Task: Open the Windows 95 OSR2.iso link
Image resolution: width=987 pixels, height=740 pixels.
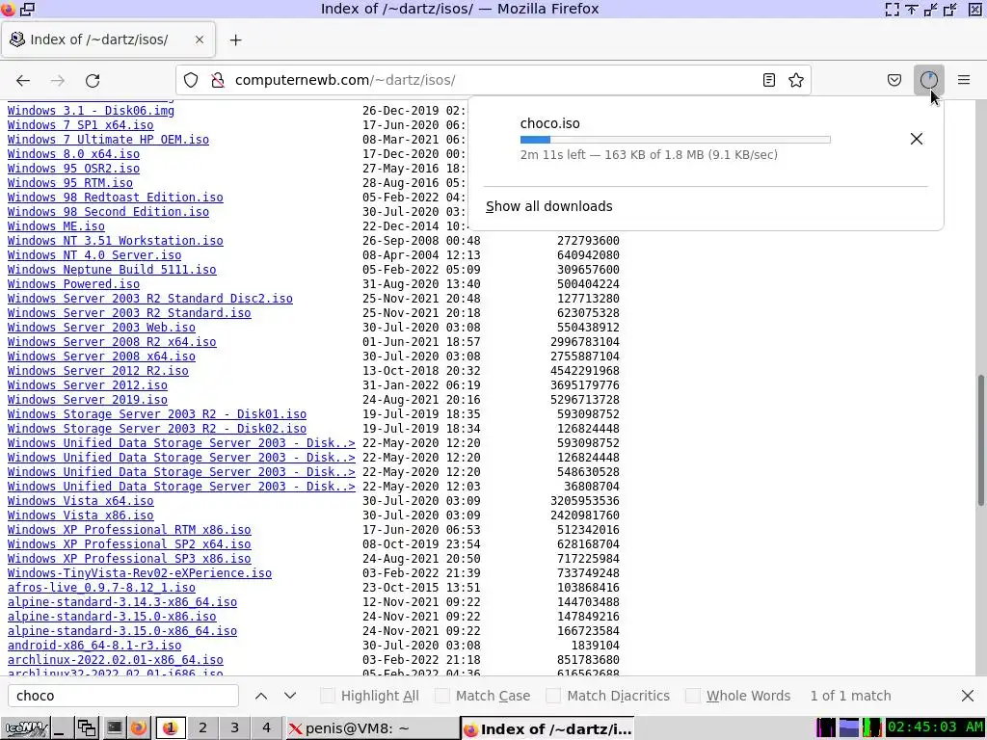Action: tap(73, 168)
